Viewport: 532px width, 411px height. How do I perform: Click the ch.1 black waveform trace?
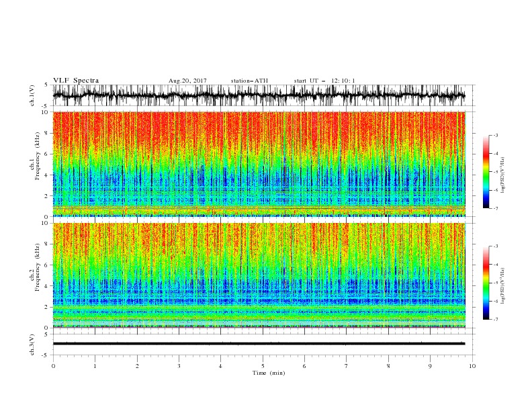[259, 95]
